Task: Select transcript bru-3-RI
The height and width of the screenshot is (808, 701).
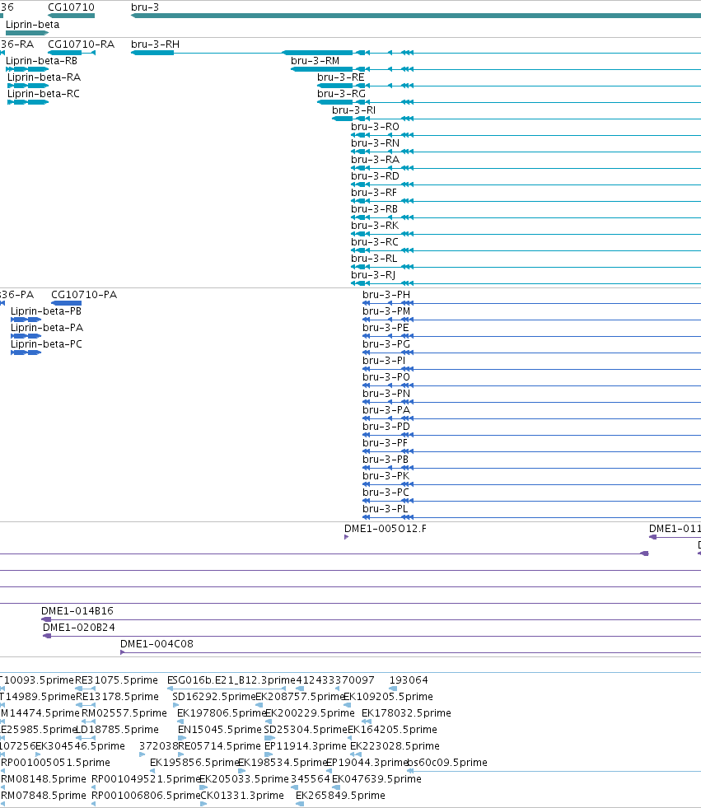Action: coord(353,110)
